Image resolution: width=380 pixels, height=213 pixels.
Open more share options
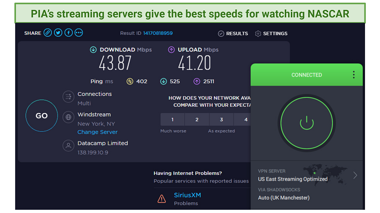click(x=79, y=32)
